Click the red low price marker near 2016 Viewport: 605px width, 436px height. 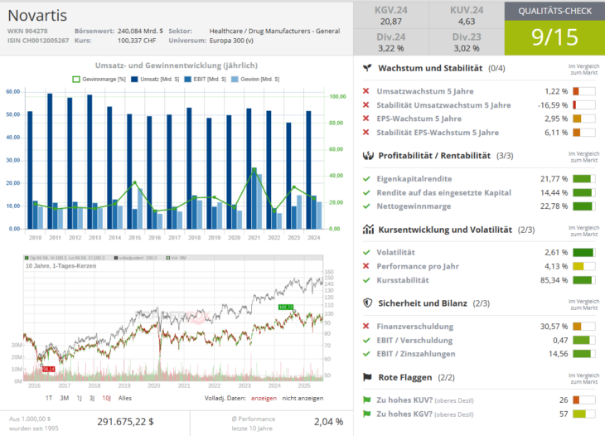pos(49,370)
